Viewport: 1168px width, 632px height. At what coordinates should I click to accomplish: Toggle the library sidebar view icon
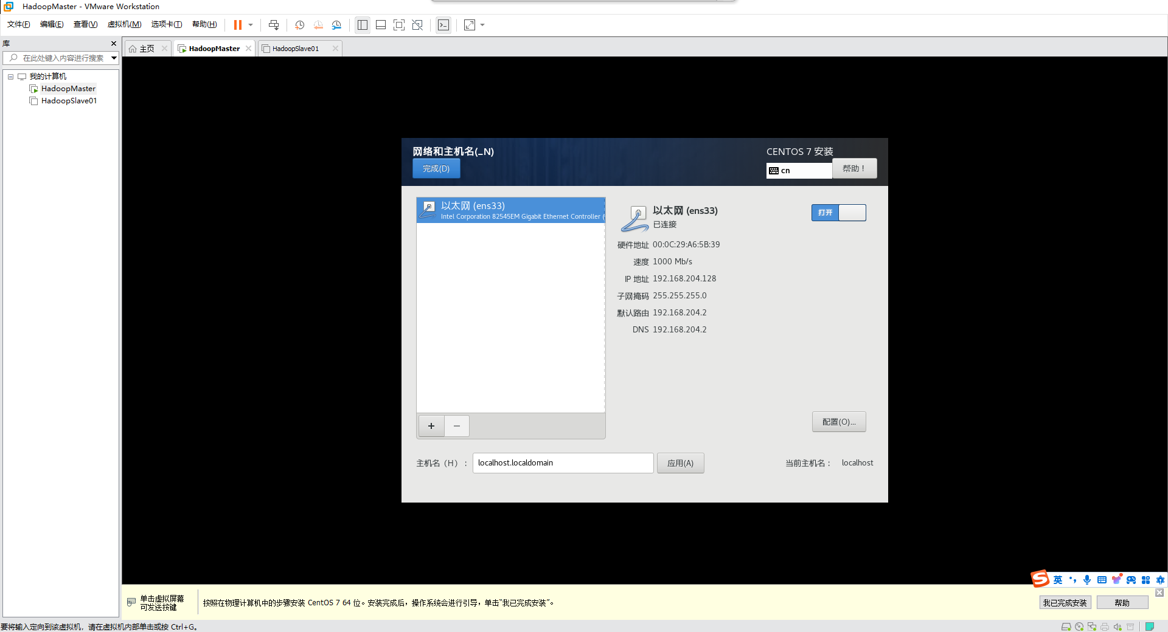point(363,25)
